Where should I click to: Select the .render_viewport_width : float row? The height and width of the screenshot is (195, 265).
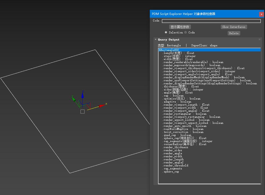(x=209, y=108)
